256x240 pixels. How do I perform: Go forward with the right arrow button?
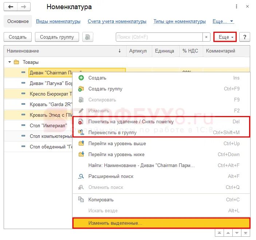click(24, 7)
